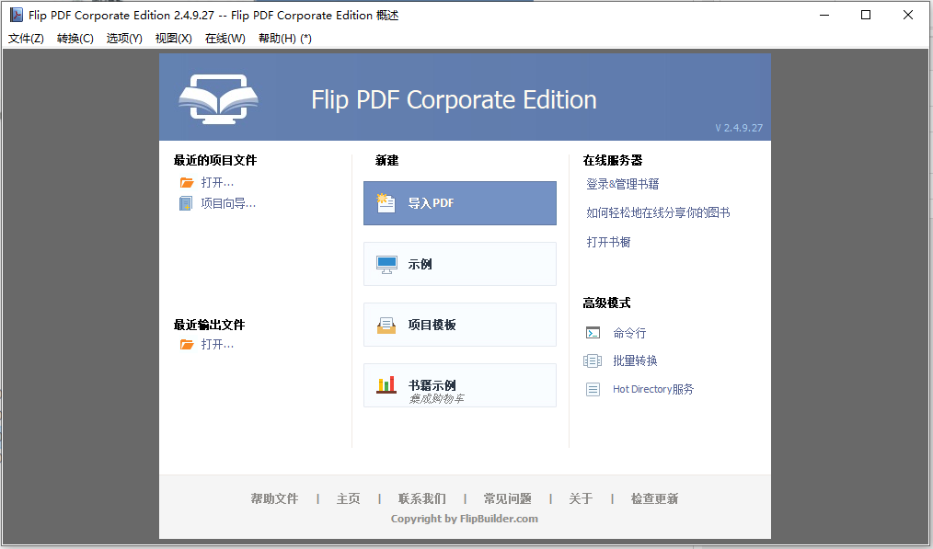Click the bar chart icon on 书籍示例
Viewport: 933px width, 549px height.
386,384
